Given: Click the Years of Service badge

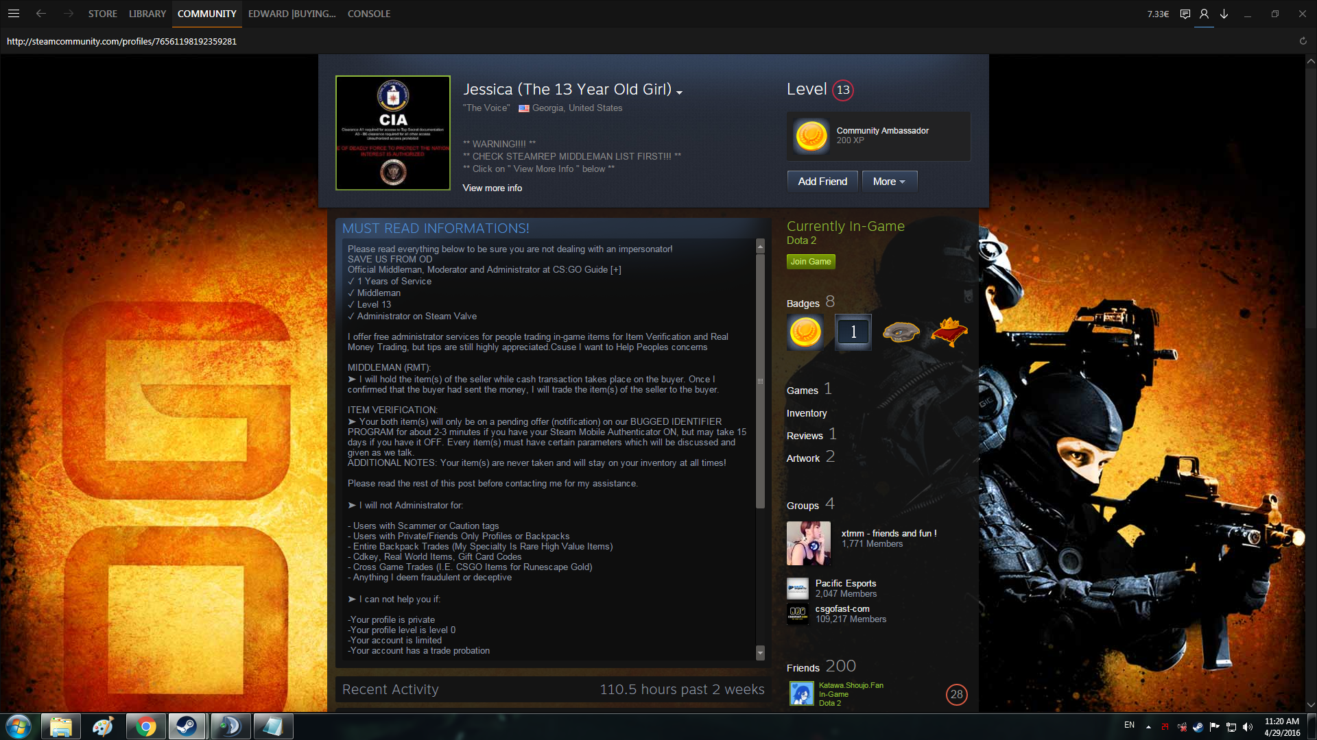Looking at the screenshot, I should (853, 332).
